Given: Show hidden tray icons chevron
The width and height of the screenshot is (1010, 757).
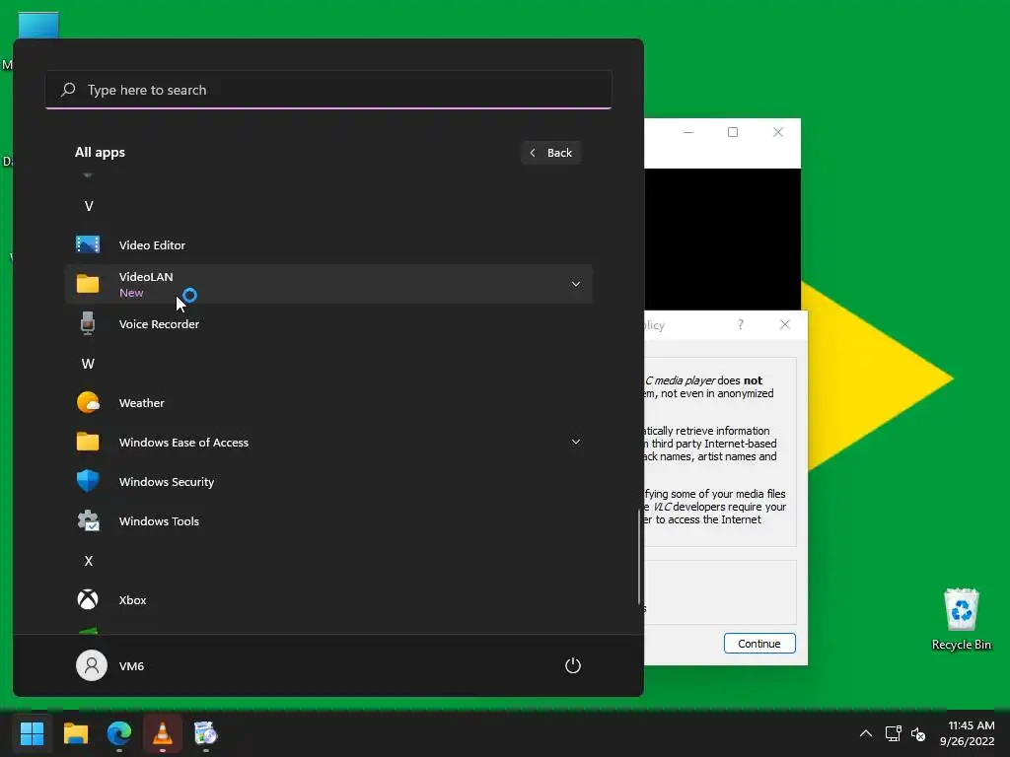Looking at the screenshot, I should coord(866,733).
